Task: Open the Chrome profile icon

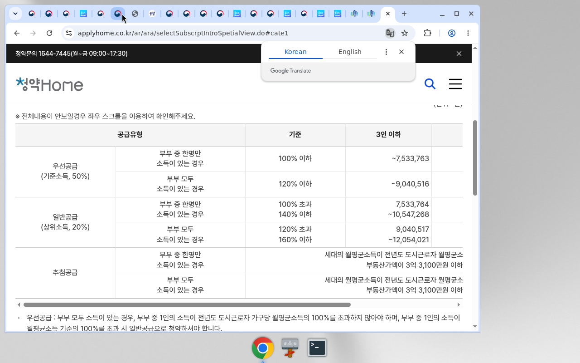Action: pos(452,33)
